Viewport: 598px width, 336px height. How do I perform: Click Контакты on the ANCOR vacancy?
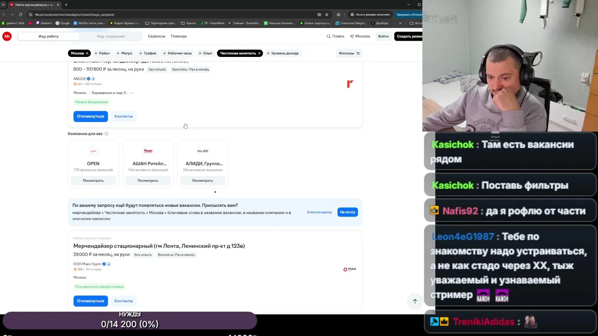coord(123,116)
